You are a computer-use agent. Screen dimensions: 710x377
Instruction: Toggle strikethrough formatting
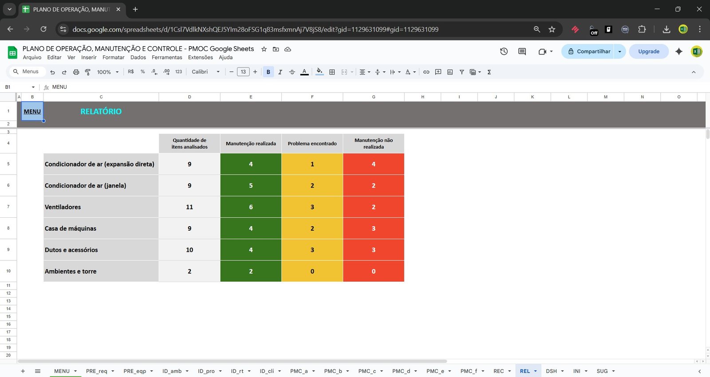click(292, 72)
